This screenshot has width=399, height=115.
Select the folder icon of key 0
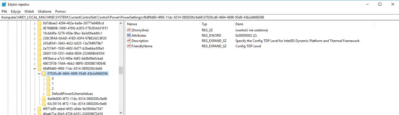pyautogui.click(x=49, y=79)
